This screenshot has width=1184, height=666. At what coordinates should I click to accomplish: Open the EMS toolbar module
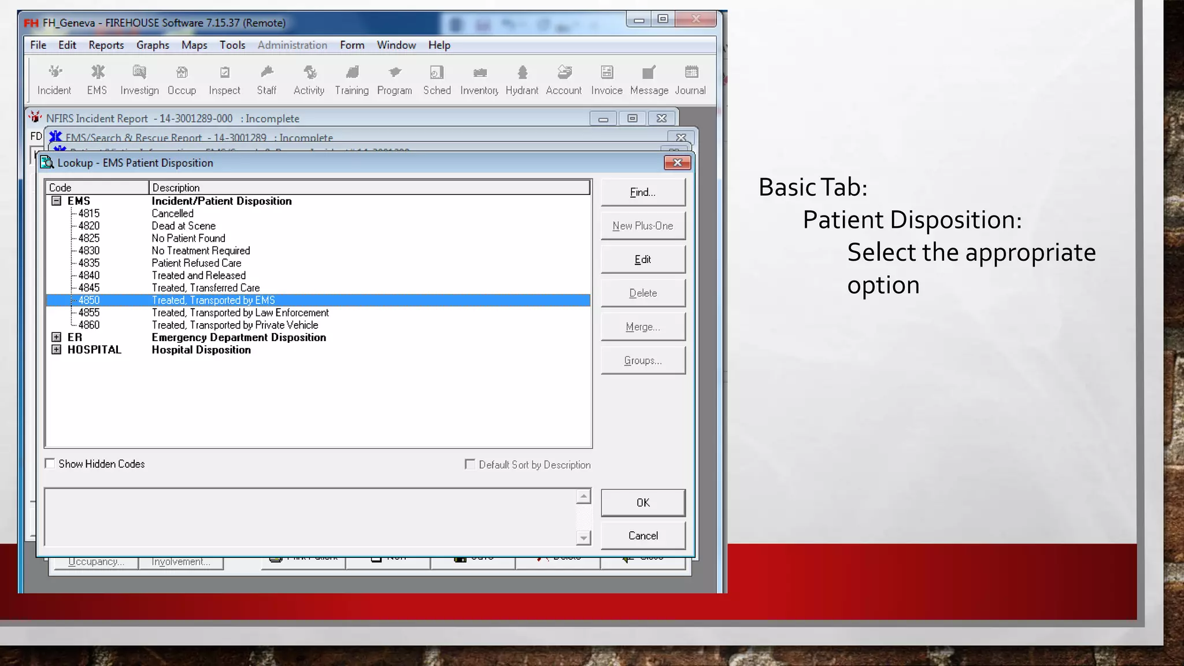[97, 80]
